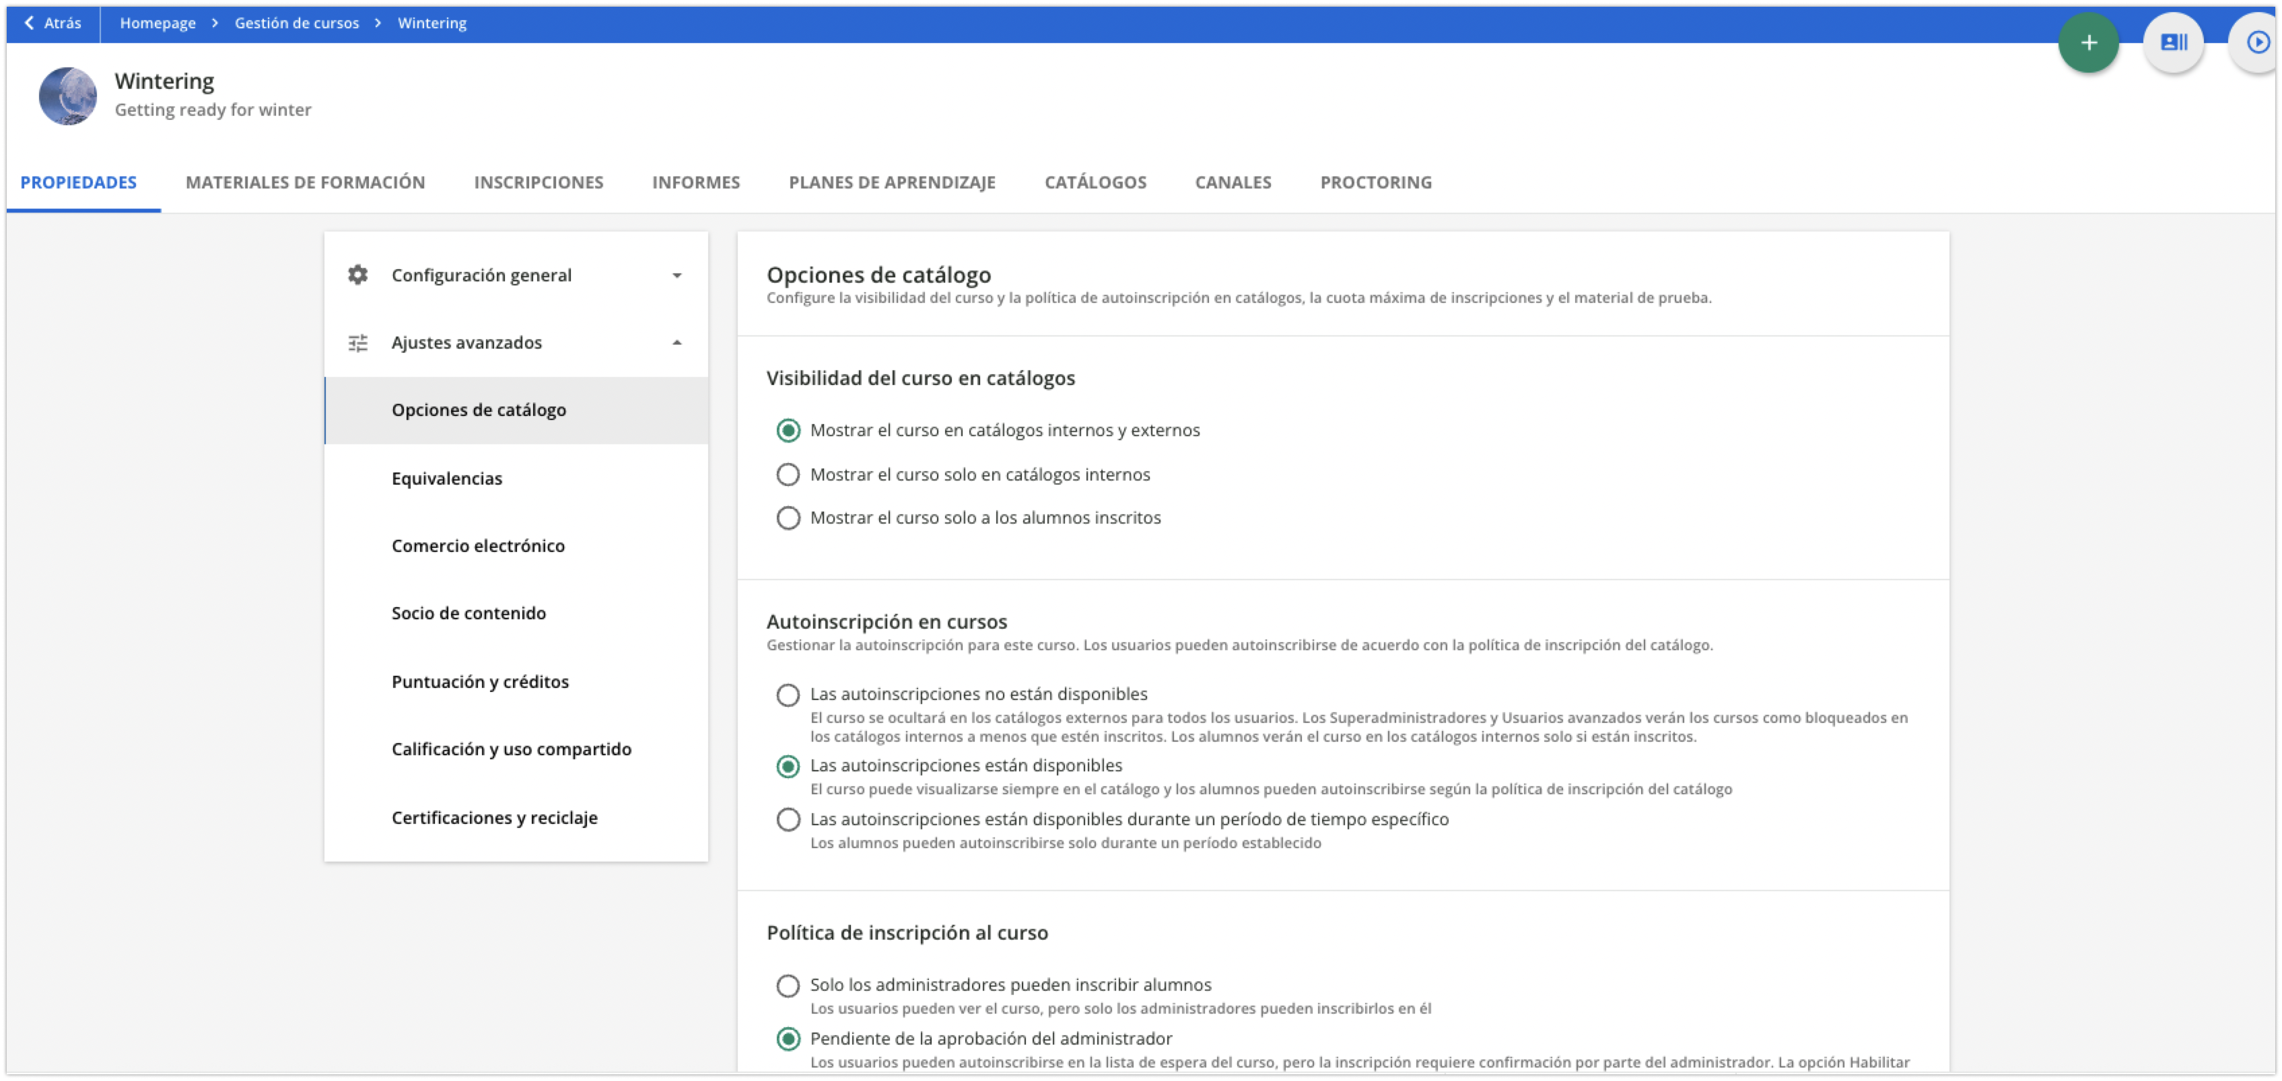Switch to the Materiales de Formación tab
This screenshot has height=1081, width=2282.
pyautogui.click(x=305, y=182)
